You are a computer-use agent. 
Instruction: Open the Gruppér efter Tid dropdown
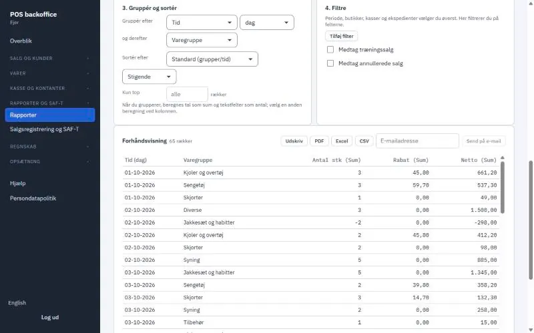(x=202, y=23)
